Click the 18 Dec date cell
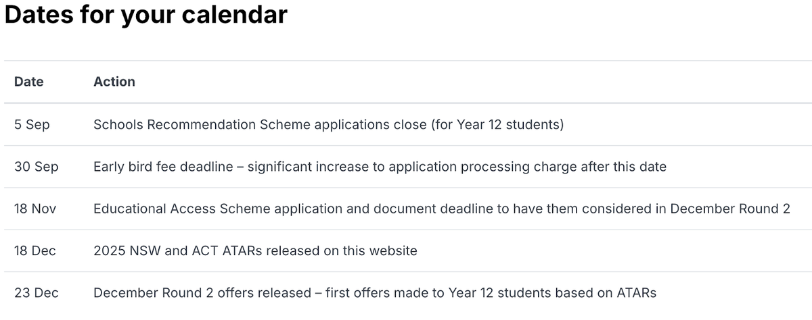 tap(35, 251)
